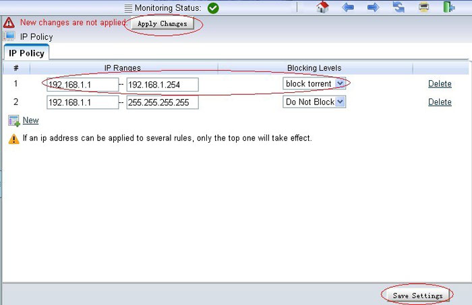Image resolution: width=472 pixels, height=305 pixels.
Task: Navigate back with the left arrow icon
Action: [x=348, y=7]
